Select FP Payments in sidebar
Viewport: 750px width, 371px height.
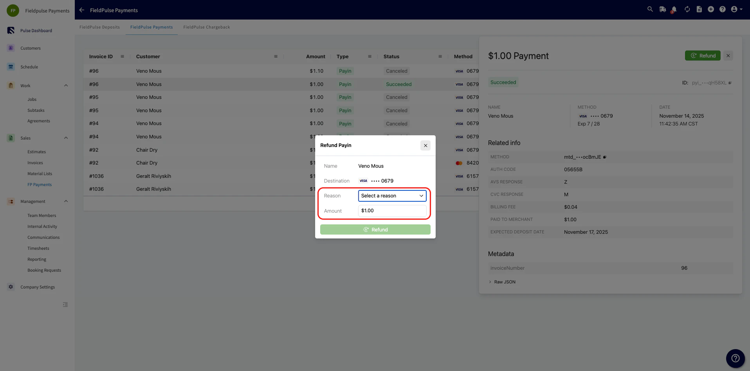click(x=40, y=185)
